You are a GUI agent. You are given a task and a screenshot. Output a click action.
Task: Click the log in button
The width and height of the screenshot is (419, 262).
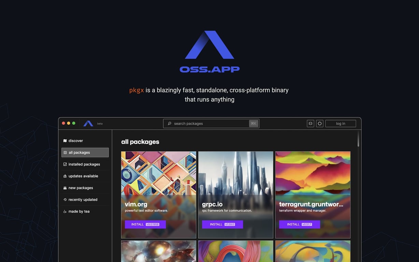pyautogui.click(x=341, y=123)
